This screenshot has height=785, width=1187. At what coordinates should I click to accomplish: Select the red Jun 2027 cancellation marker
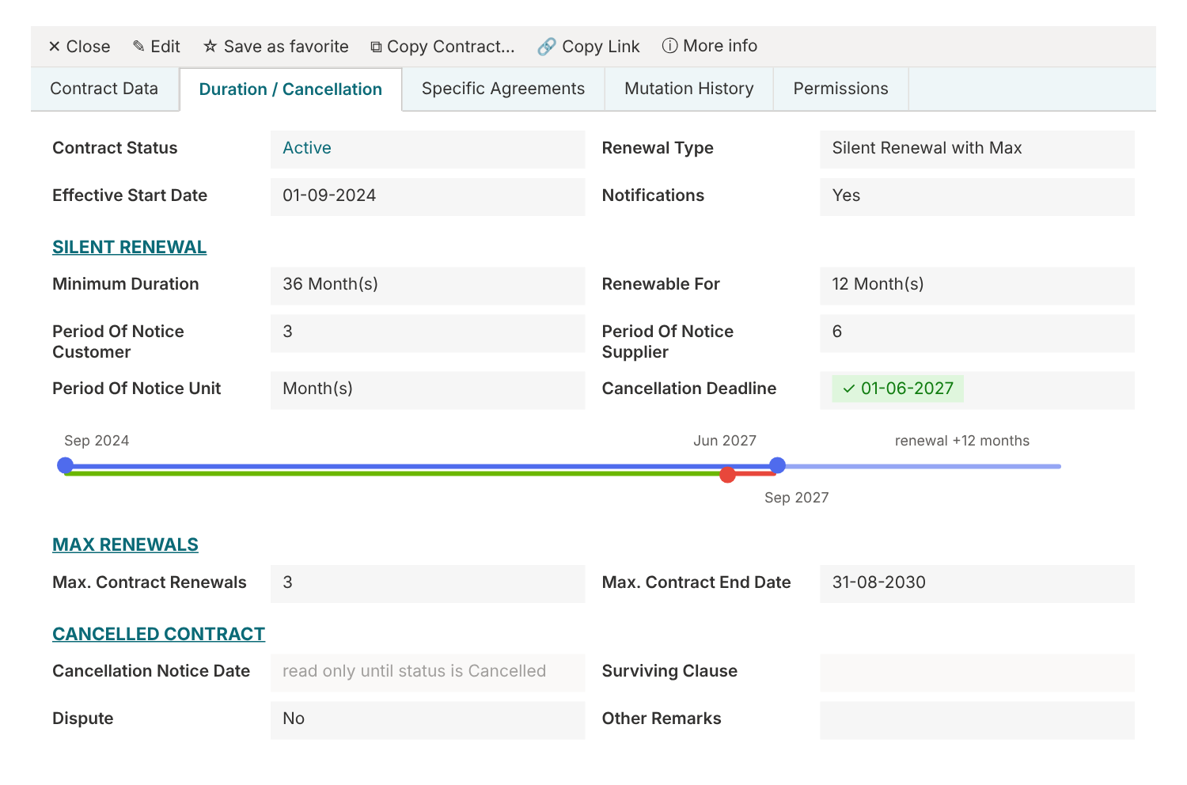pos(728,474)
